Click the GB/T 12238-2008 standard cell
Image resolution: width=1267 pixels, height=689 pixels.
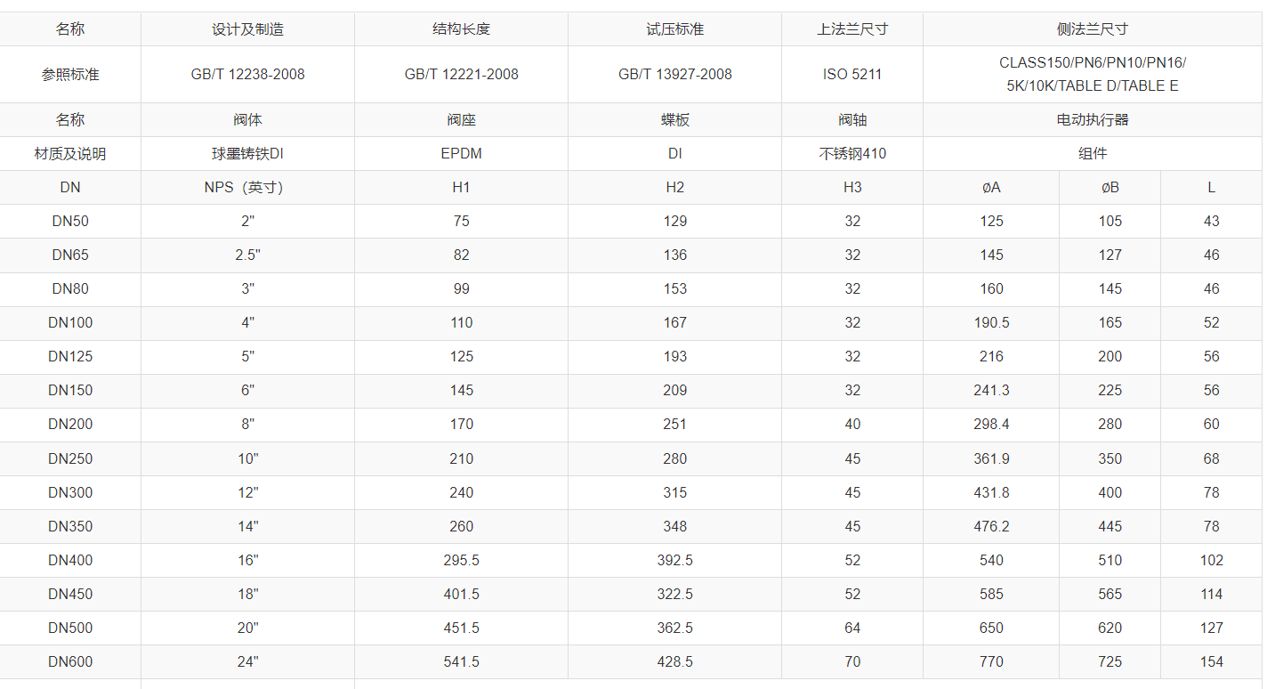pyautogui.click(x=247, y=75)
